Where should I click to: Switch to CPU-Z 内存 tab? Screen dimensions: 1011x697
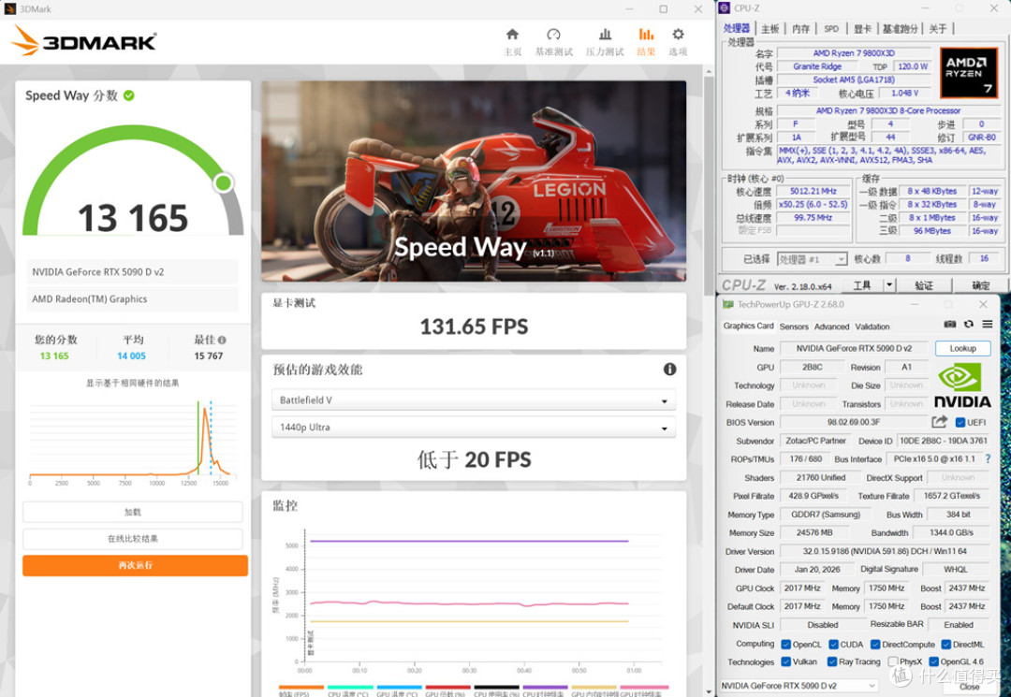tap(800, 28)
